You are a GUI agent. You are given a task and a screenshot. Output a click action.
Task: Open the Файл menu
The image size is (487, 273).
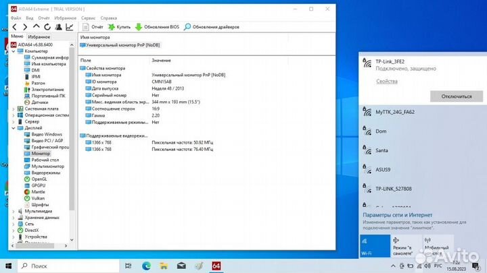[16, 18]
